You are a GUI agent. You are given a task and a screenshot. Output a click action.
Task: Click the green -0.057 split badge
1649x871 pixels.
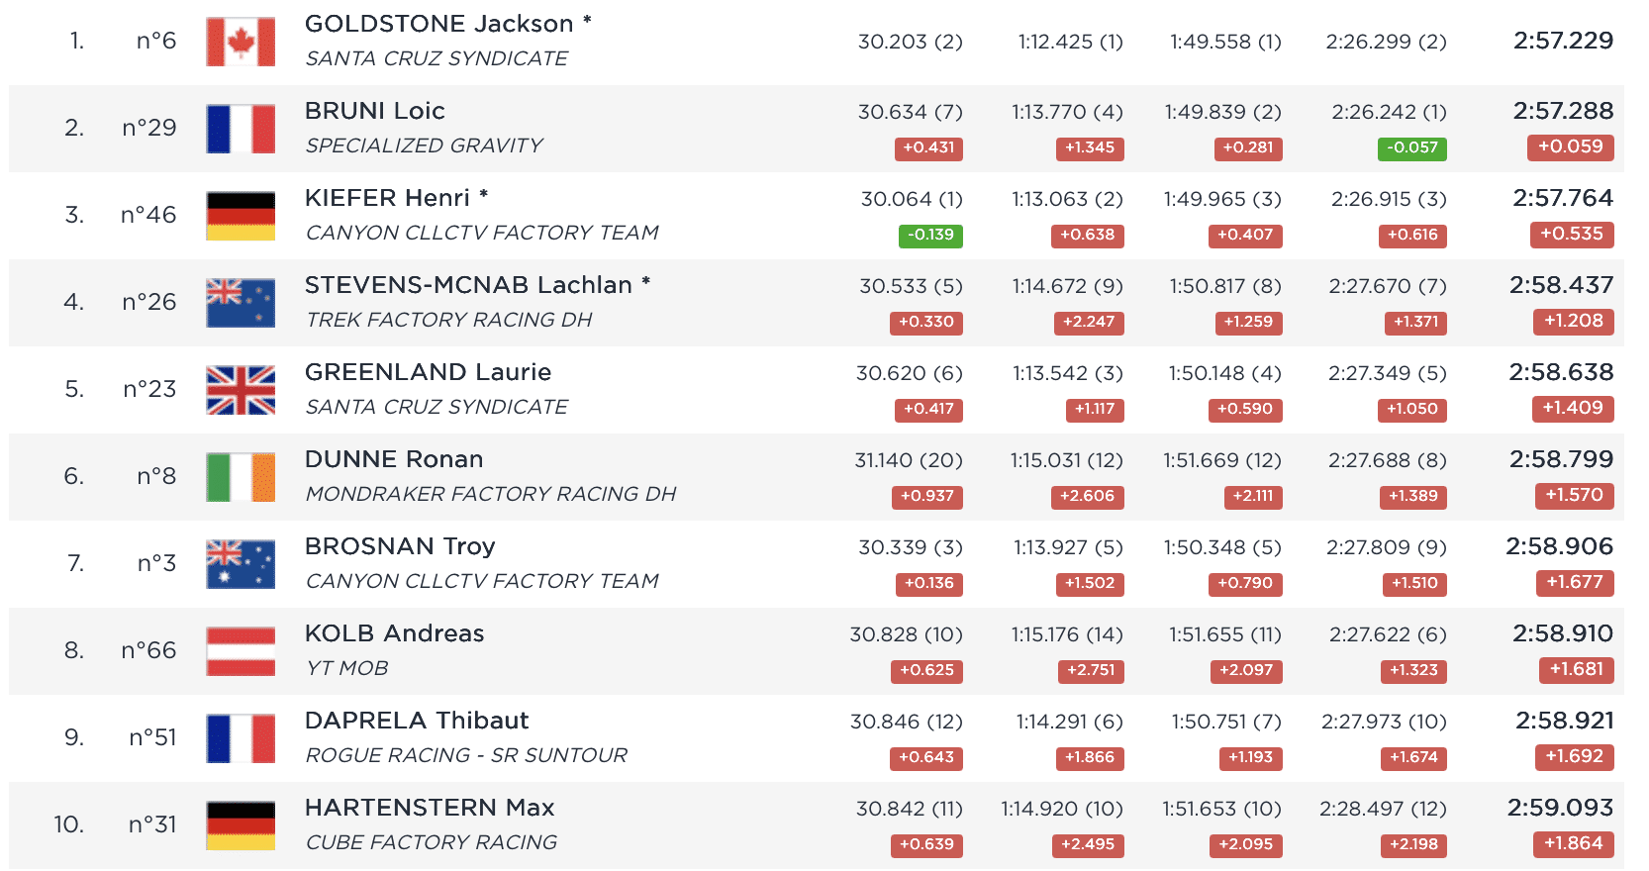(1411, 148)
